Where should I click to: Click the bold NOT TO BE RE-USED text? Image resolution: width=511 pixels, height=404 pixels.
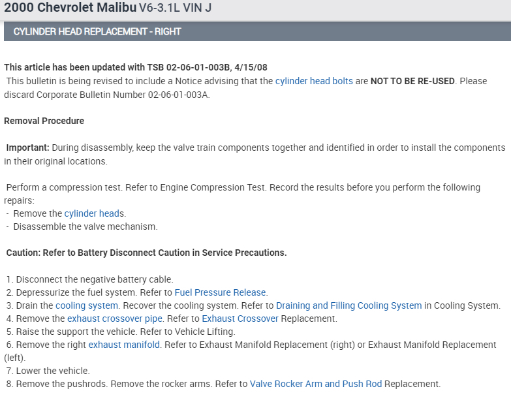(414, 81)
